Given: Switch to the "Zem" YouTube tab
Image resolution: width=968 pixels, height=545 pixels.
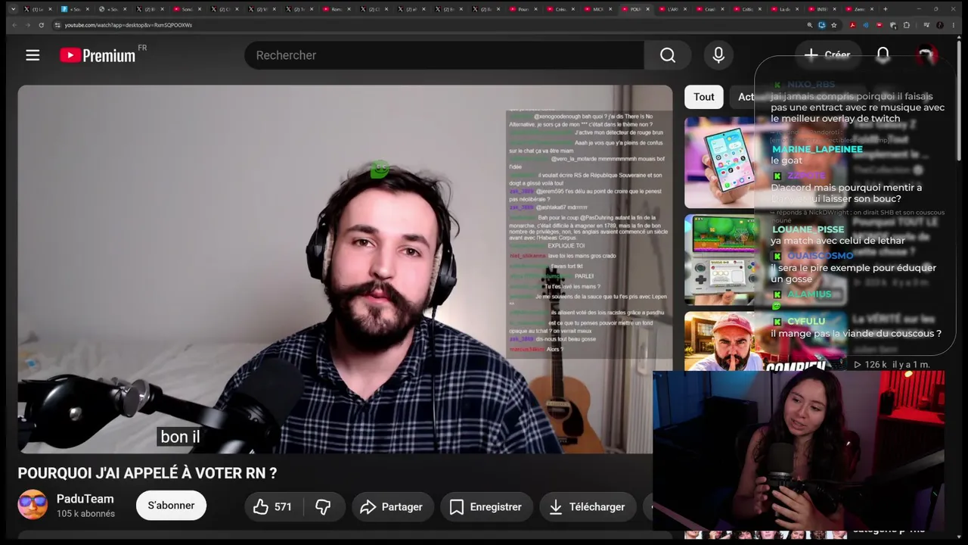Looking at the screenshot, I should (x=858, y=9).
